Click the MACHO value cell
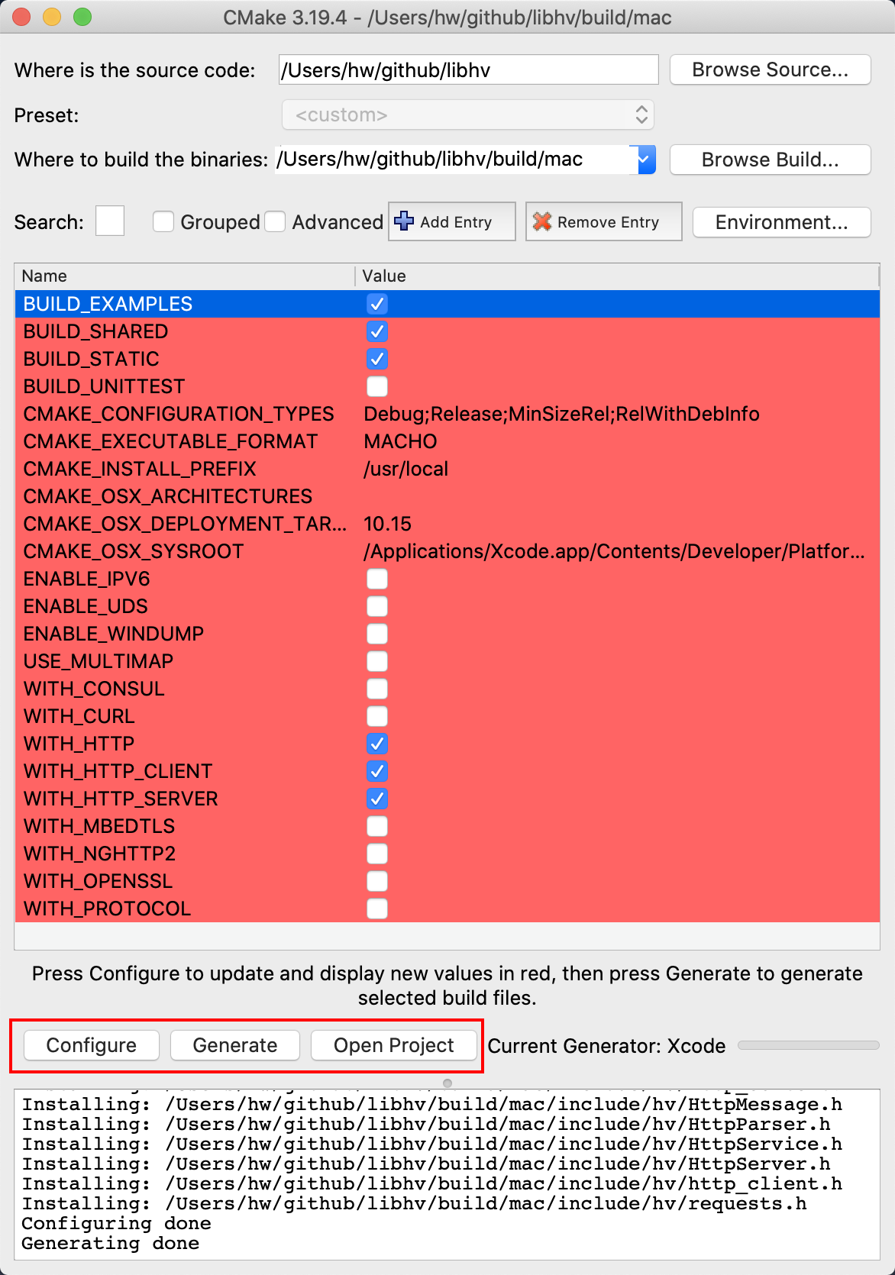This screenshot has width=895, height=1275. [x=400, y=441]
